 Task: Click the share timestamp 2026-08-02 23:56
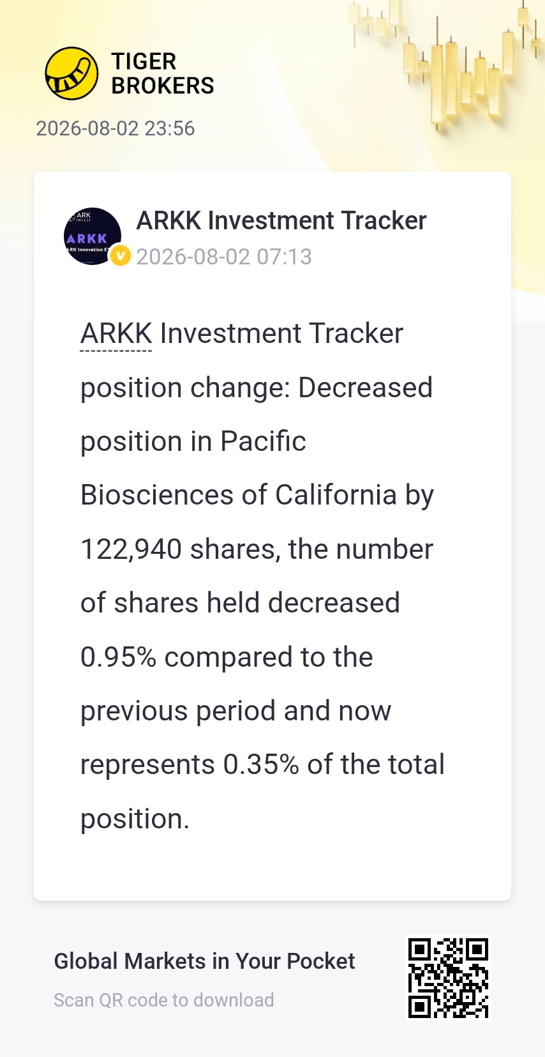[x=116, y=128]
